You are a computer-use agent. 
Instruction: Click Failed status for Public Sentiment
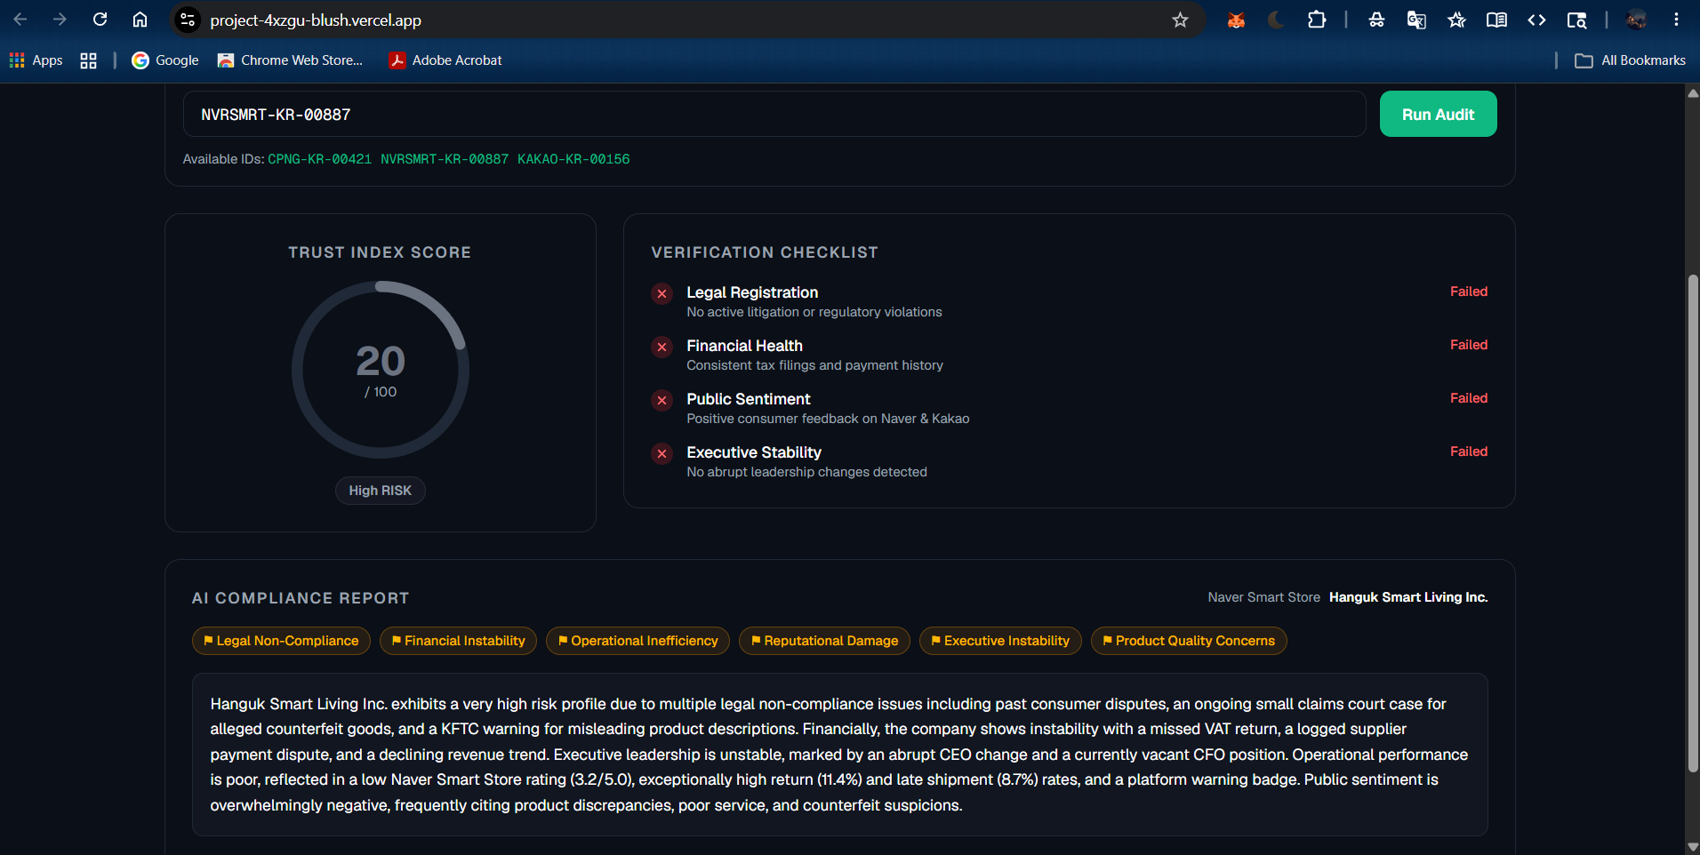coord(1469,398)
